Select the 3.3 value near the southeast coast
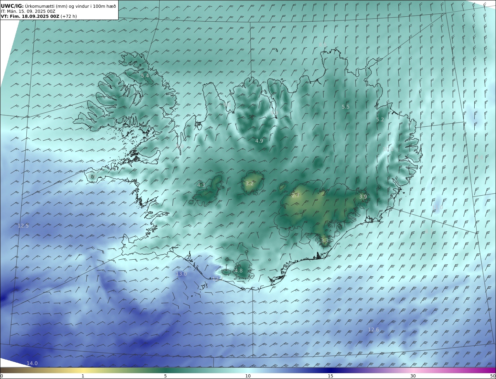Viewport: 496px width, 379px height. [x=324, y=241]
